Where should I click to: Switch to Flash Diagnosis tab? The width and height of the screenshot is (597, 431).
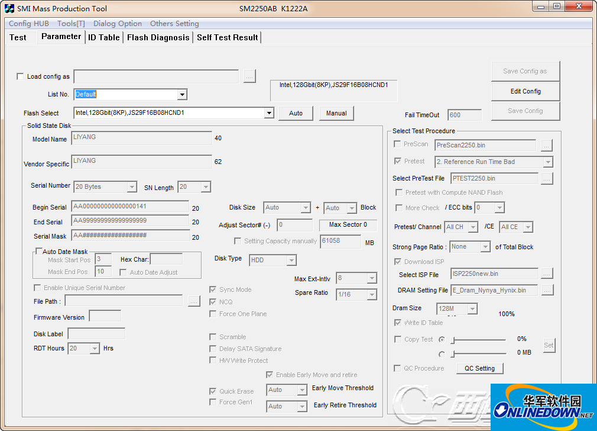tap(158, 37)
